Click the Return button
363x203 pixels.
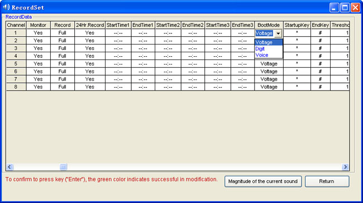[327, 181]
